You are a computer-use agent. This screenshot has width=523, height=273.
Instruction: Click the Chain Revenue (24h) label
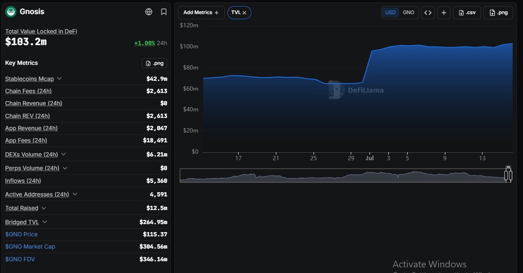click(x=34, y=103)
